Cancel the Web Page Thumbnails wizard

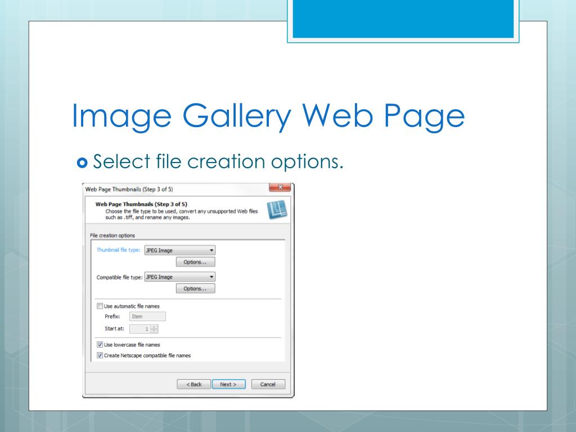pos(268,384)
